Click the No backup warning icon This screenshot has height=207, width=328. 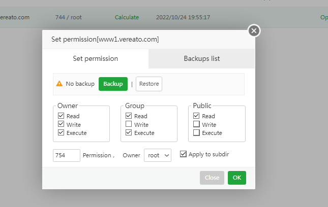pos(59,84)
